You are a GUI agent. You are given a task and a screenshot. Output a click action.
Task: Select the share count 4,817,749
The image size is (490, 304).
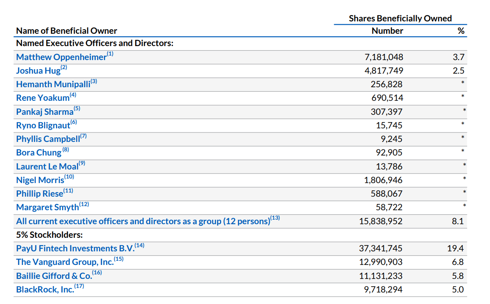tap(384, 71)
